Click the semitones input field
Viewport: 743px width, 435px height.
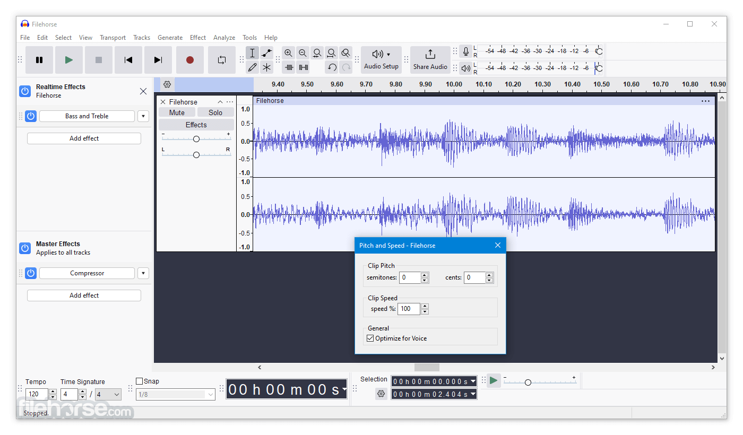tap(410, 277)
